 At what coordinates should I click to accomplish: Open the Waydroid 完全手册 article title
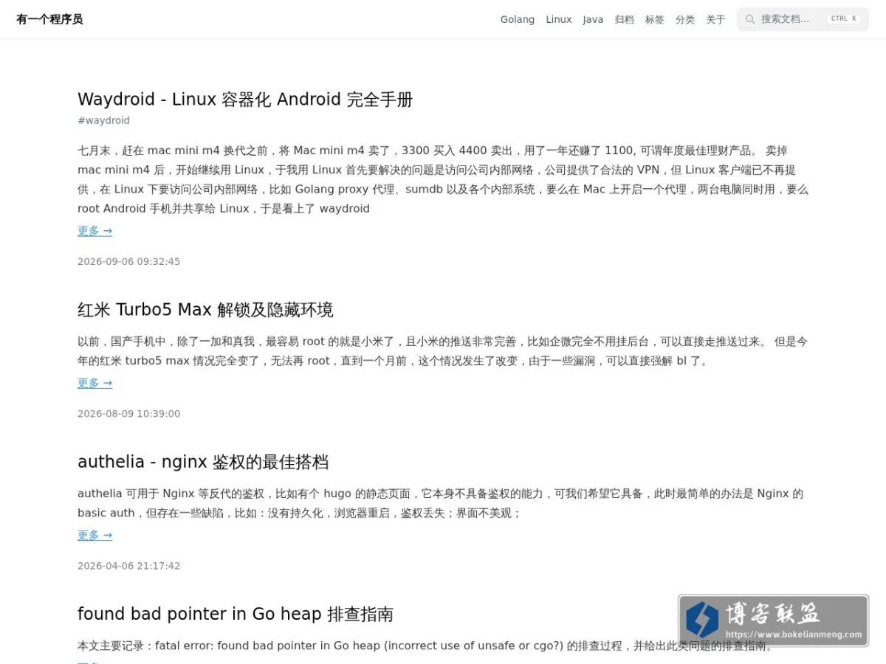245,100
